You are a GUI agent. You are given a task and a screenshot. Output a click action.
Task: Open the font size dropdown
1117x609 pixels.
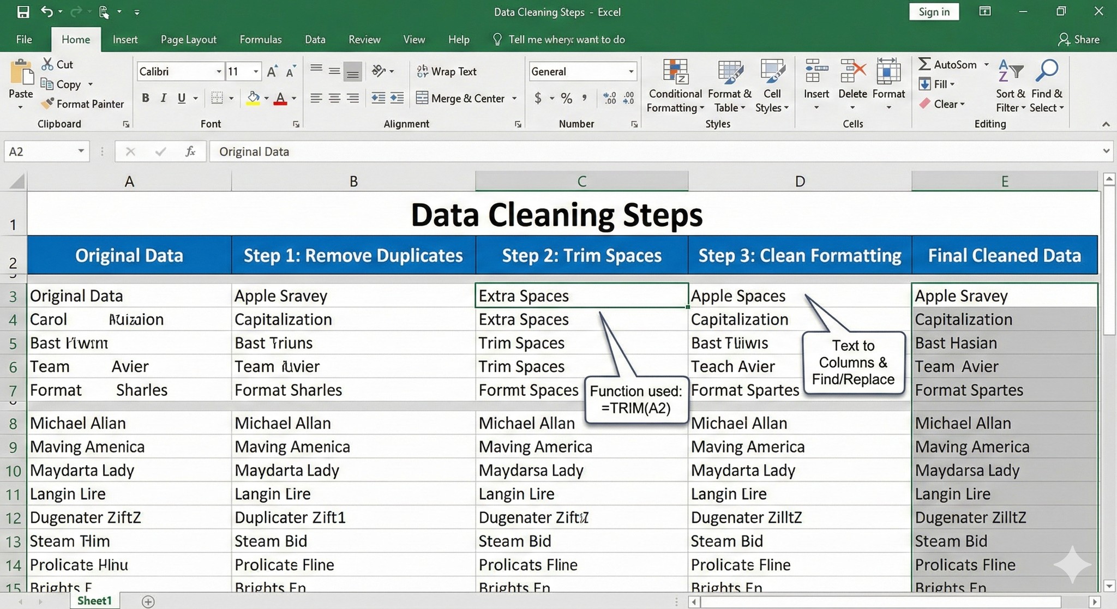tap(255, 71)
